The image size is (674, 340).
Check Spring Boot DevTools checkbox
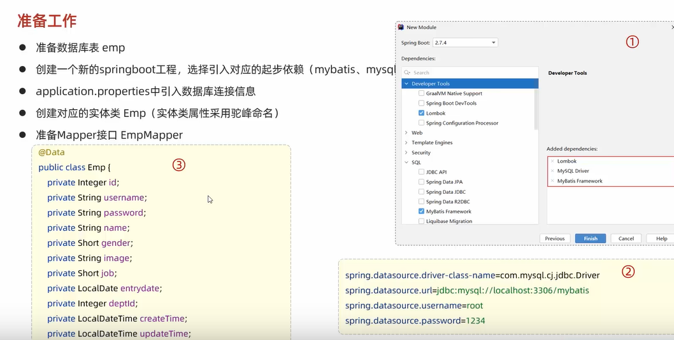421,103
